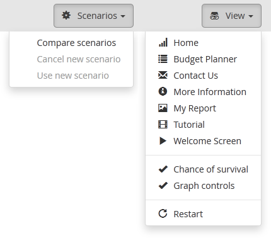Click the bar chart icon beside Home
The width and height of the screenshot is (271, 238).
(x=163, y=42)
